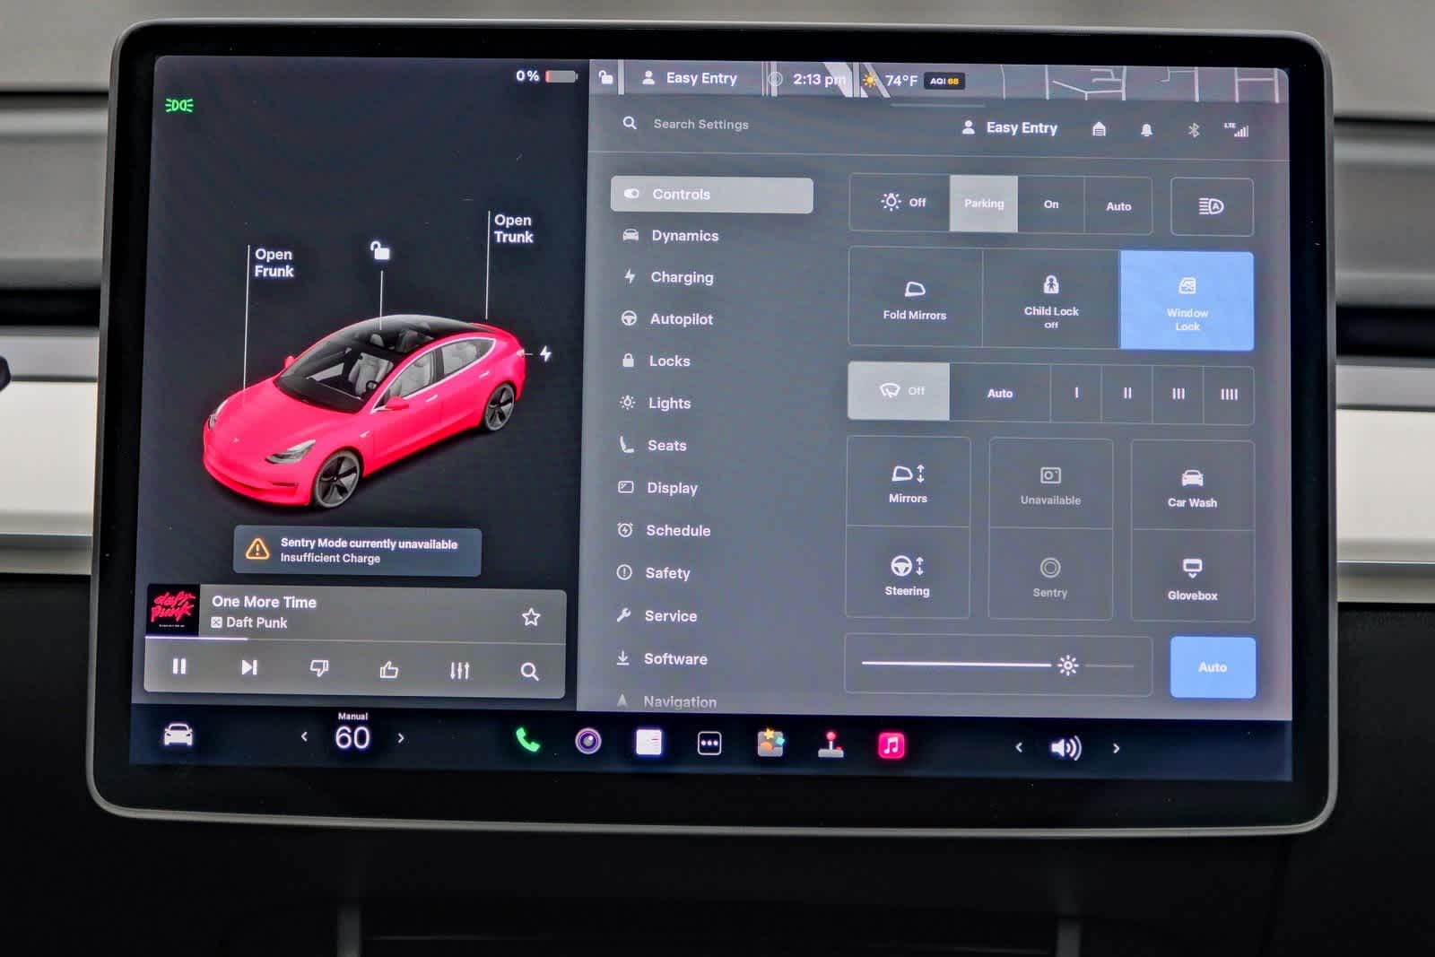This screenshot has width=1435, height=957.
Task: Lower volume with left chevron
Action: (1018, 746)
